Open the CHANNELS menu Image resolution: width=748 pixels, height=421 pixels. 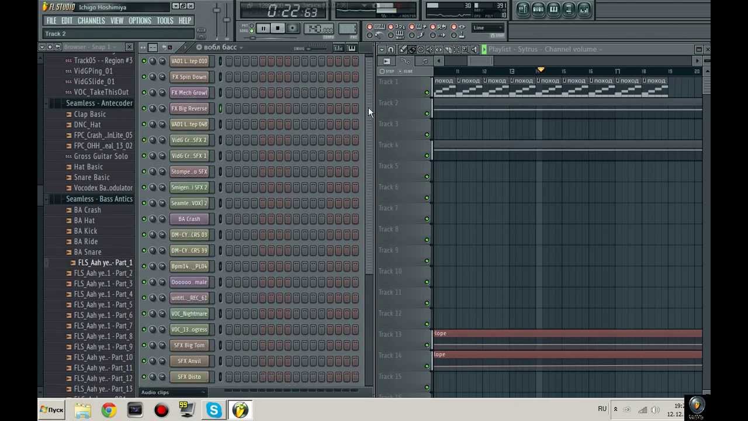91,20
